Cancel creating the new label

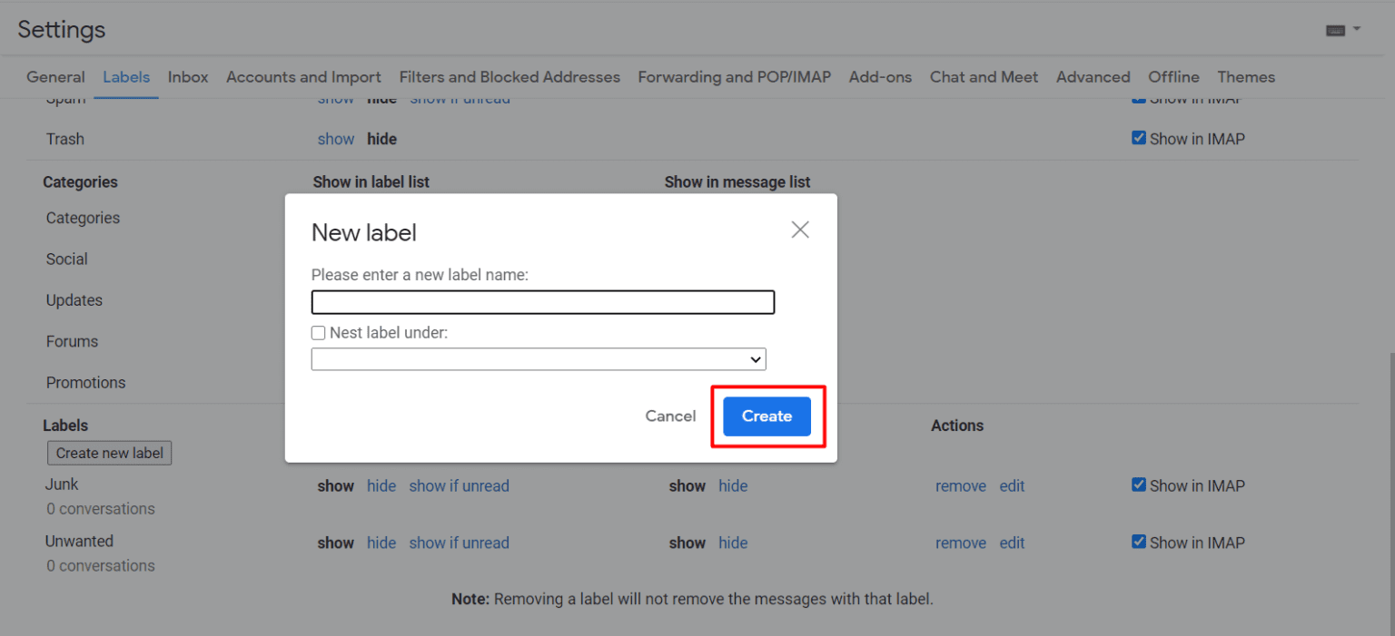670,416
